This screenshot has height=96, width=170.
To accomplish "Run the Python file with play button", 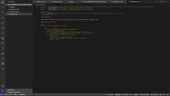I will 156,2.
